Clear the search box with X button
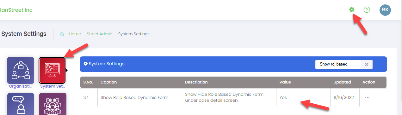This screenshot has width=402, height=115. click(367, 64)
